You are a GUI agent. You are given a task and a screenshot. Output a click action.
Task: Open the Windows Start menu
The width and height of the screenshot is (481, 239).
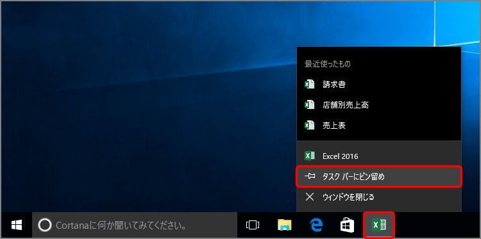[x=16, y=226]
